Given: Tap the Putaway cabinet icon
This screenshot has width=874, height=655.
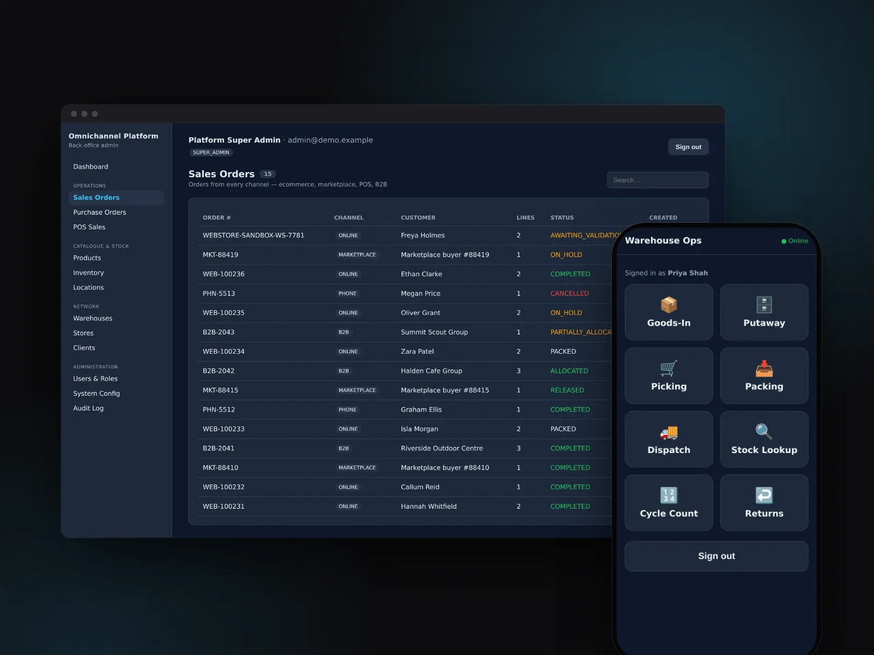Looking at the screenshot, I should pos(764,305).
